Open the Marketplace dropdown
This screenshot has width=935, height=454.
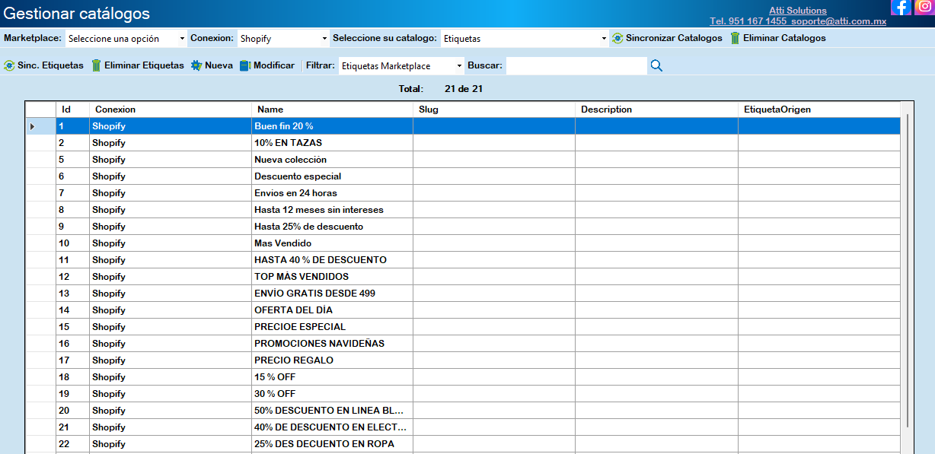(126, 39)
